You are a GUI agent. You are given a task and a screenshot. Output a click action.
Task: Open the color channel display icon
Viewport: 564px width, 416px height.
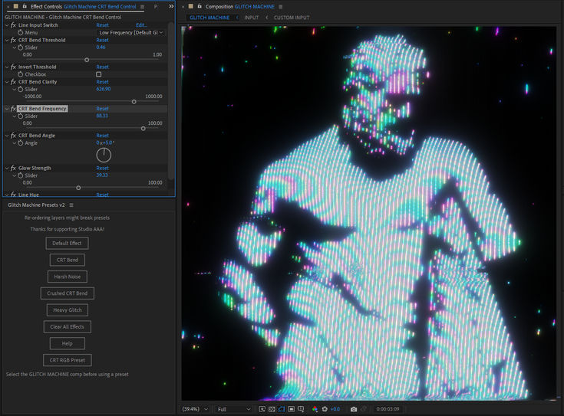point(315,409)
